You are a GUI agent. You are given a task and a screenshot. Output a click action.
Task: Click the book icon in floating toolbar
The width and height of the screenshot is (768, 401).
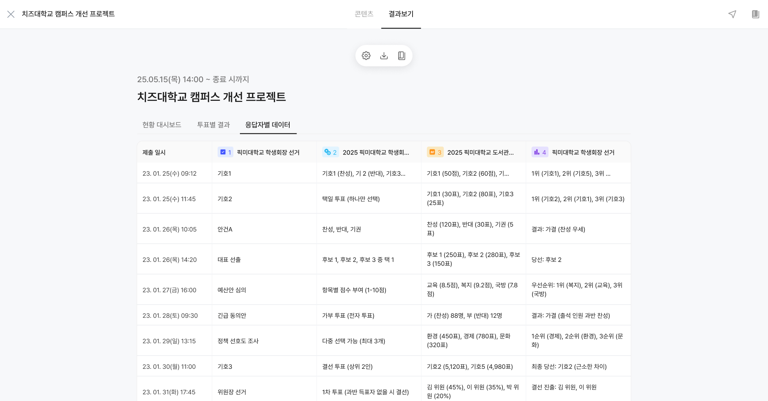click(401, 56)
